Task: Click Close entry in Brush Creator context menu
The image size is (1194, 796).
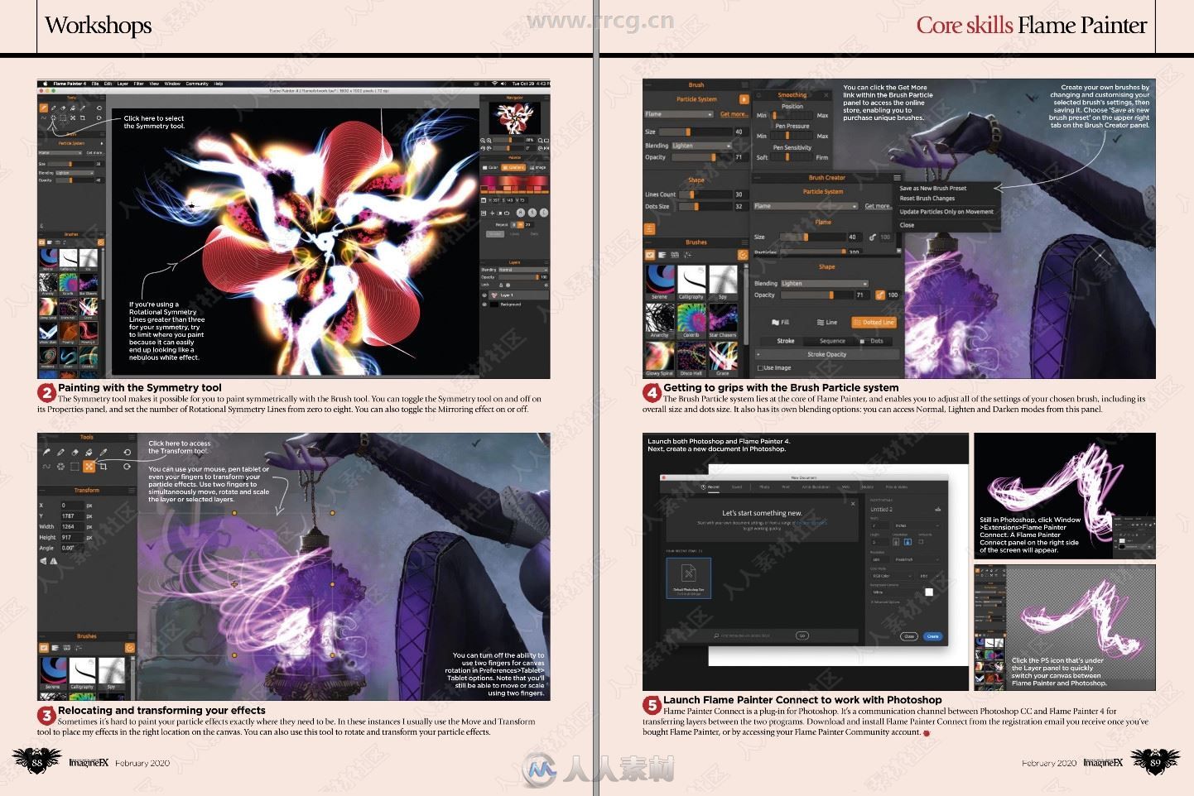Action: [907, 225]
